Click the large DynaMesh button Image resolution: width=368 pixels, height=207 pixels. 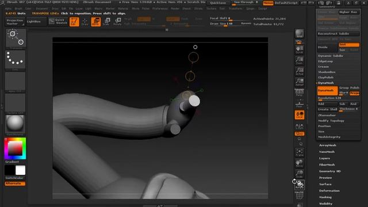tap(327, 91)
